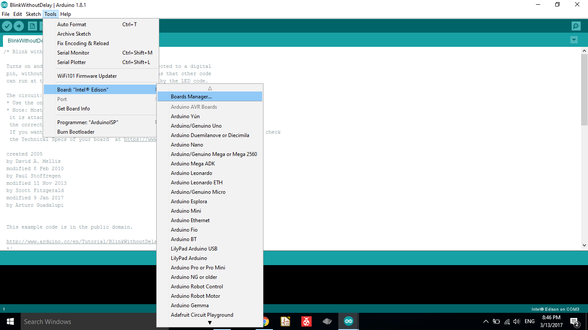Choose Auto Format from Tools menu
This screenshot has height=330, width=588.
click(101, 24)
